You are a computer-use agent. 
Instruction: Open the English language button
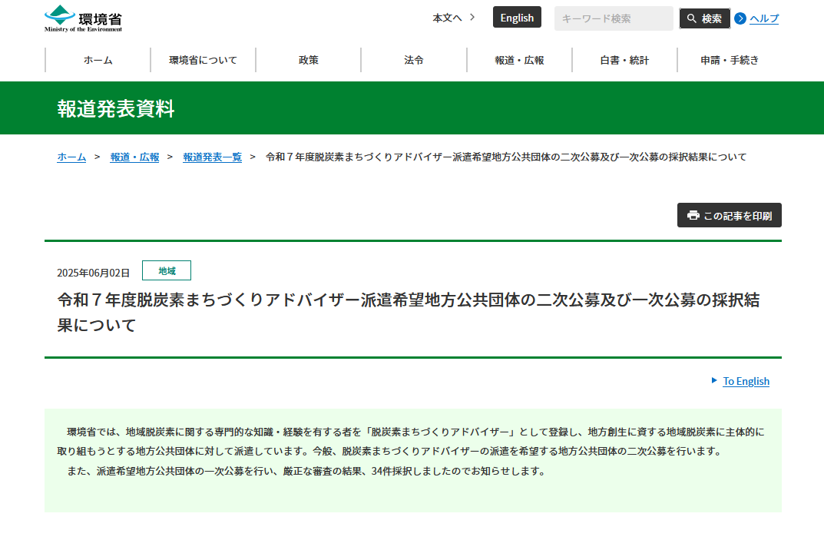(516, 17)
